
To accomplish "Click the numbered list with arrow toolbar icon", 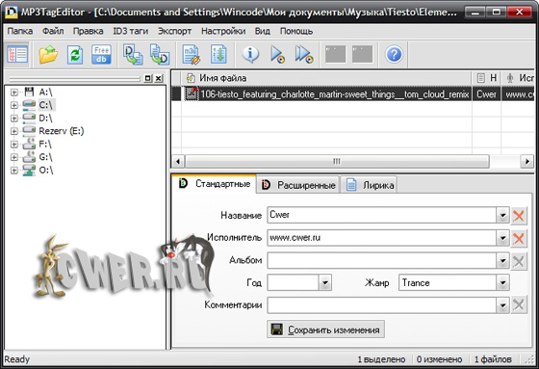I will 218,54.
